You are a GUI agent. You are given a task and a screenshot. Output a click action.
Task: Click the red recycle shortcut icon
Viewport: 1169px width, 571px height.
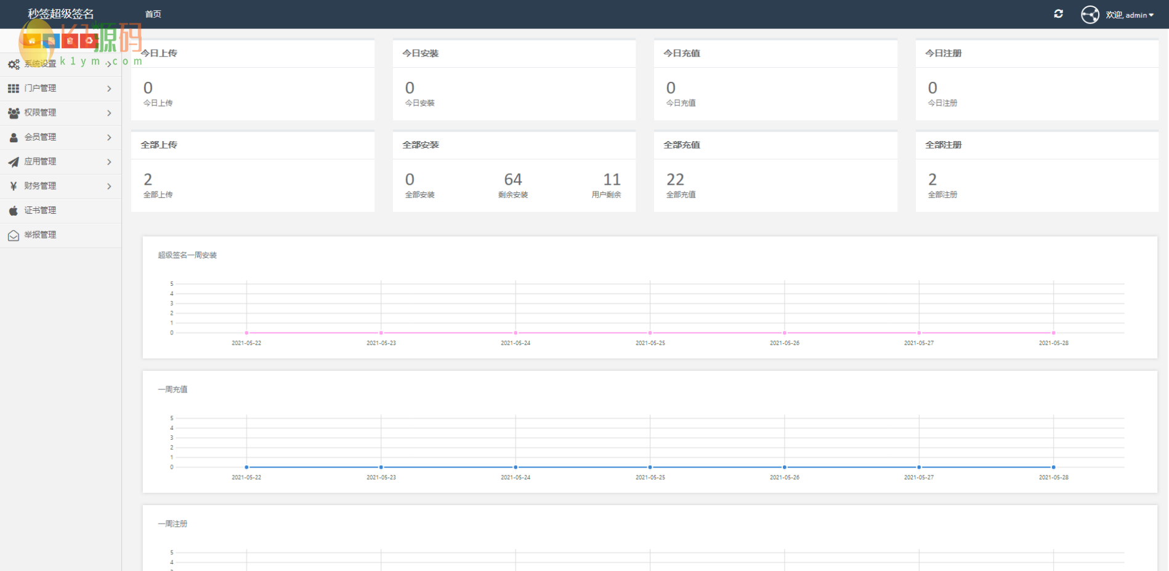[89, 41]
